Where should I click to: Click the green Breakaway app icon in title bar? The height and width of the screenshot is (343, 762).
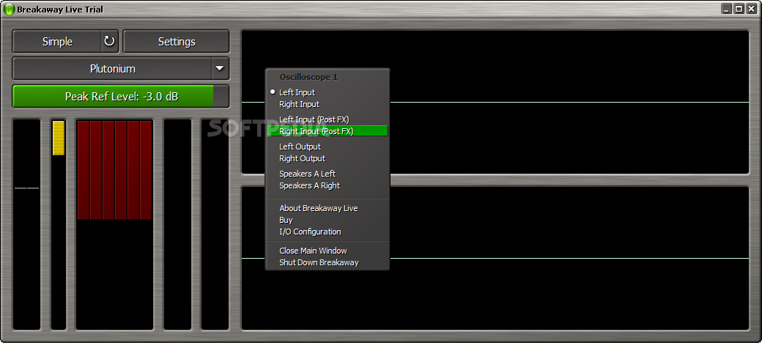(10, 10)
